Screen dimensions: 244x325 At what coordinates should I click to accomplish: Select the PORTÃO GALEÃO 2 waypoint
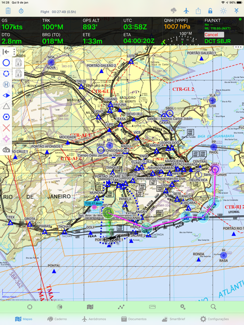coord(101,71)
